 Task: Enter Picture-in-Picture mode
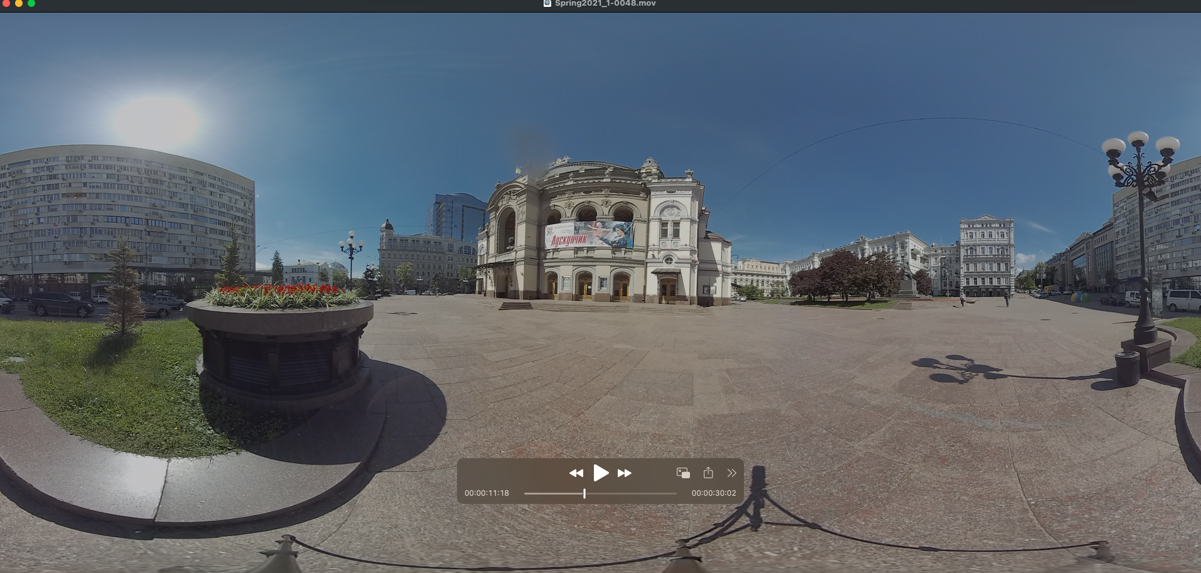[x=682, y=473]
